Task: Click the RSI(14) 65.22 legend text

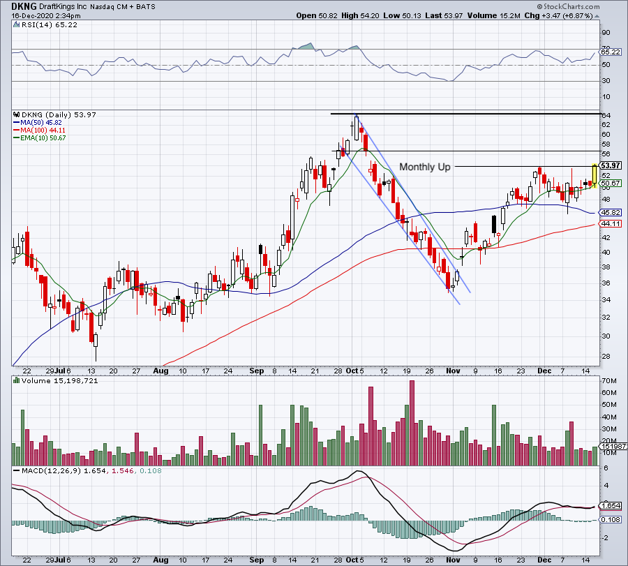Action: 50,24
